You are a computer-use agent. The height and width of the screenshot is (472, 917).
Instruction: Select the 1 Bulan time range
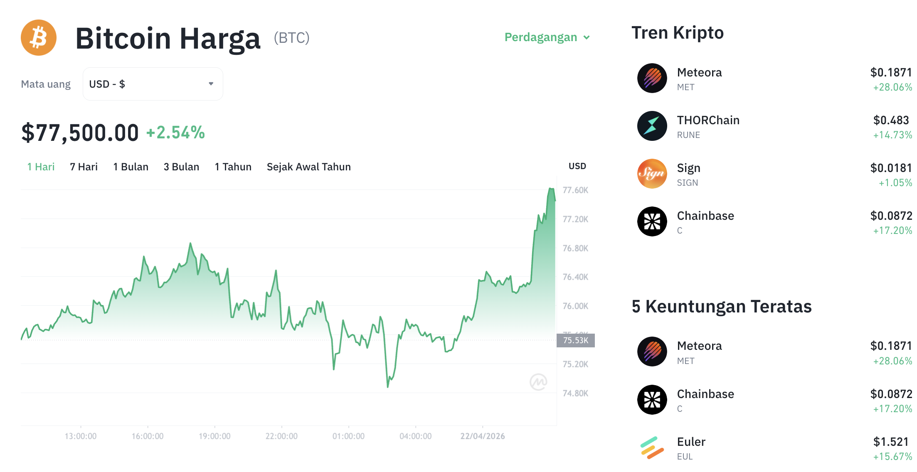[131, 167]
